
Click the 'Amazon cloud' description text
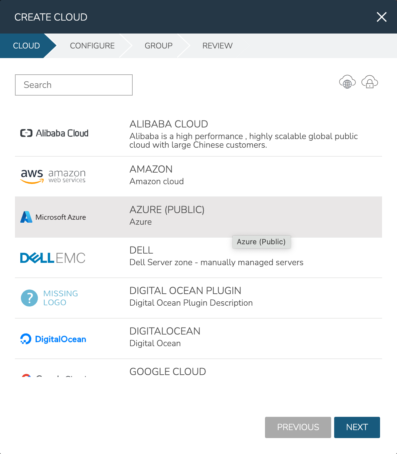point(157,182)
